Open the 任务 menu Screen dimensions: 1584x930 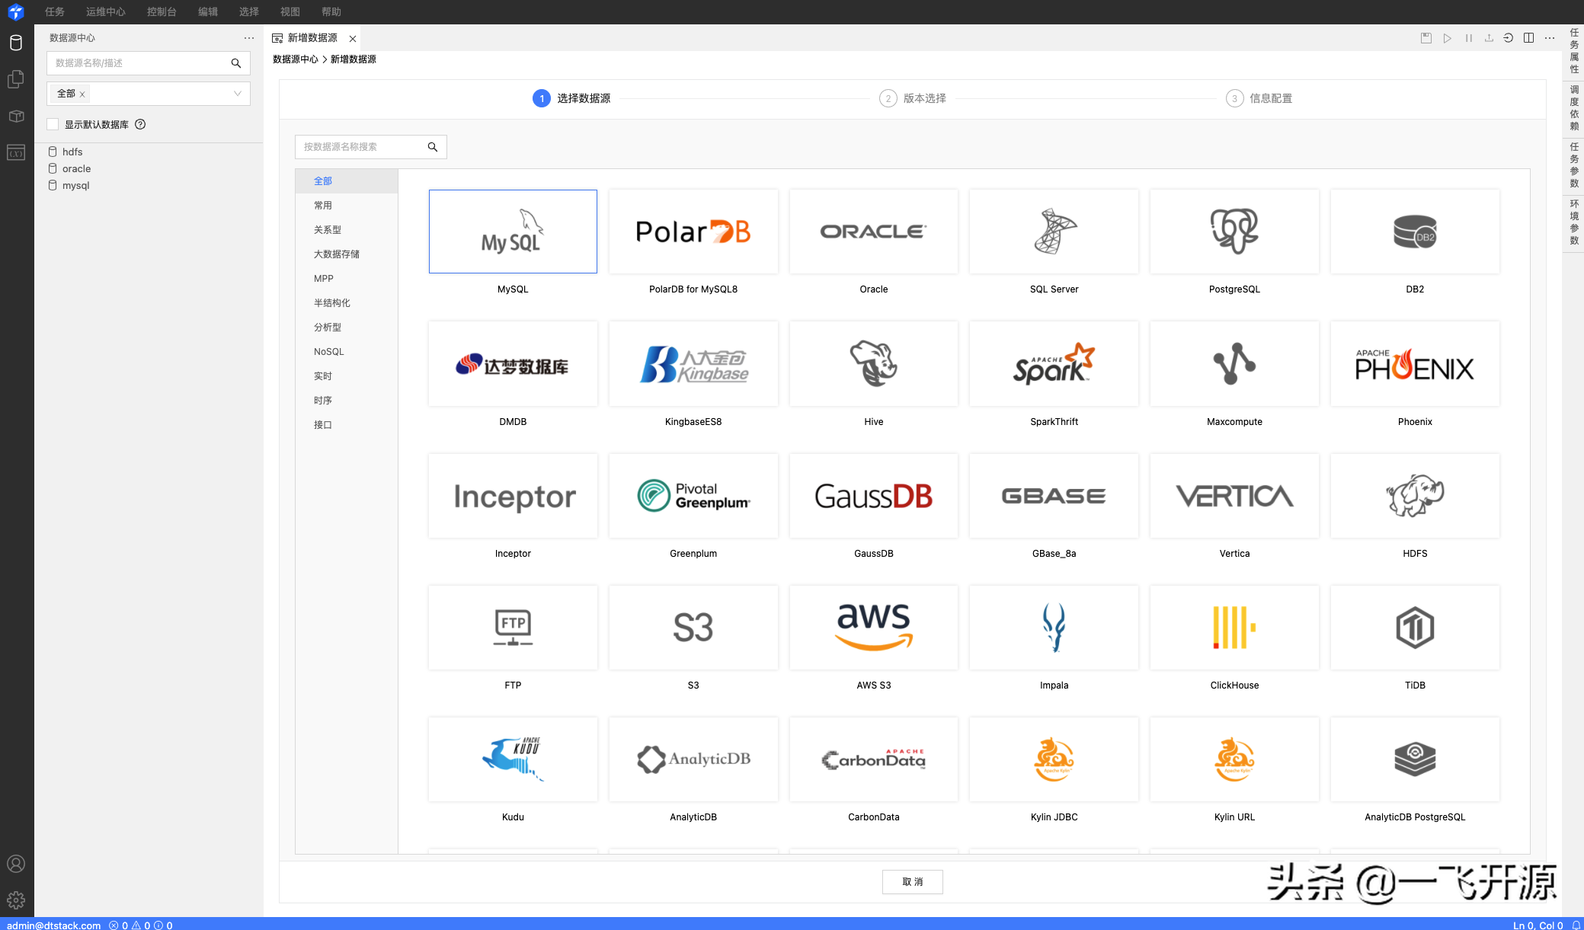point(55,11)
